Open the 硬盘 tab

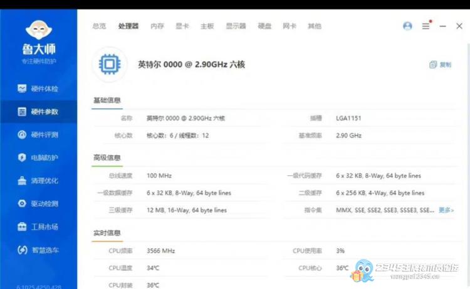264,26
